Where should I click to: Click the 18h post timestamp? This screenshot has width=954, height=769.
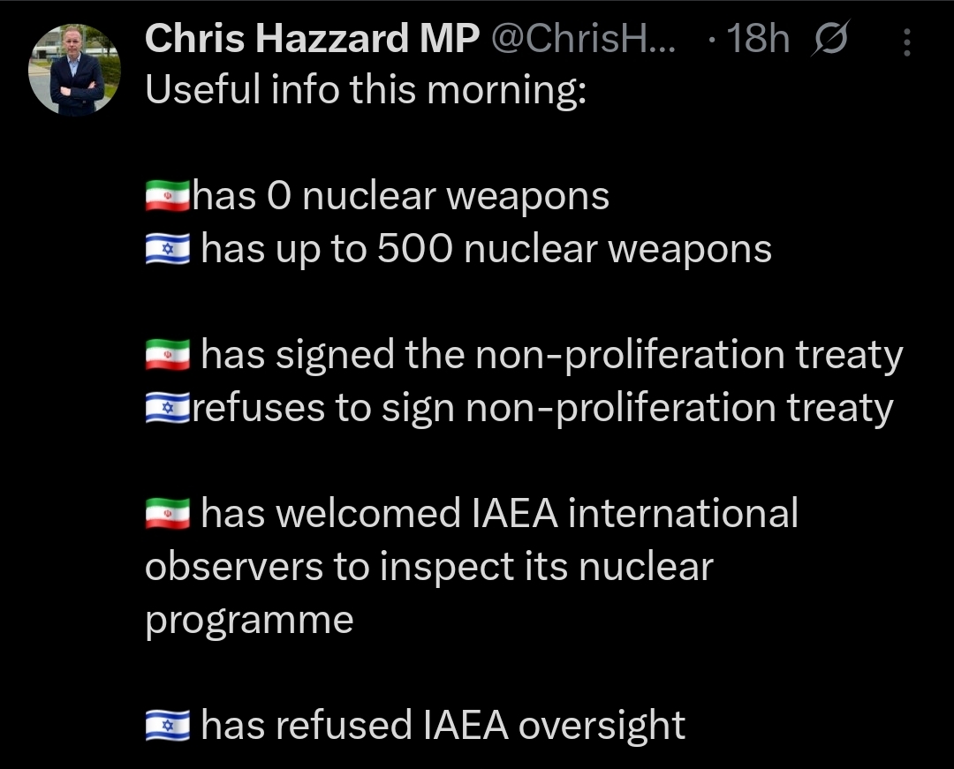tap(758, 38)
